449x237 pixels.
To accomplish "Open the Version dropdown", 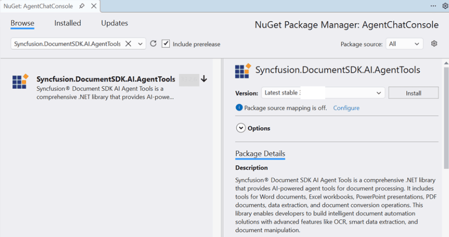I will pyautogui.click(x=323, y=93).
